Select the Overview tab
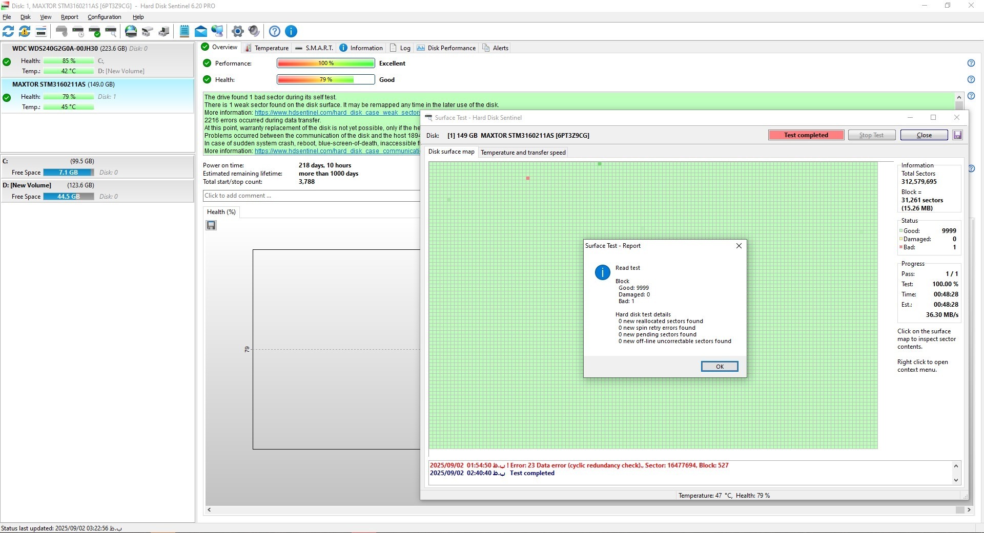The image size is (984, 533). [220, 47]
